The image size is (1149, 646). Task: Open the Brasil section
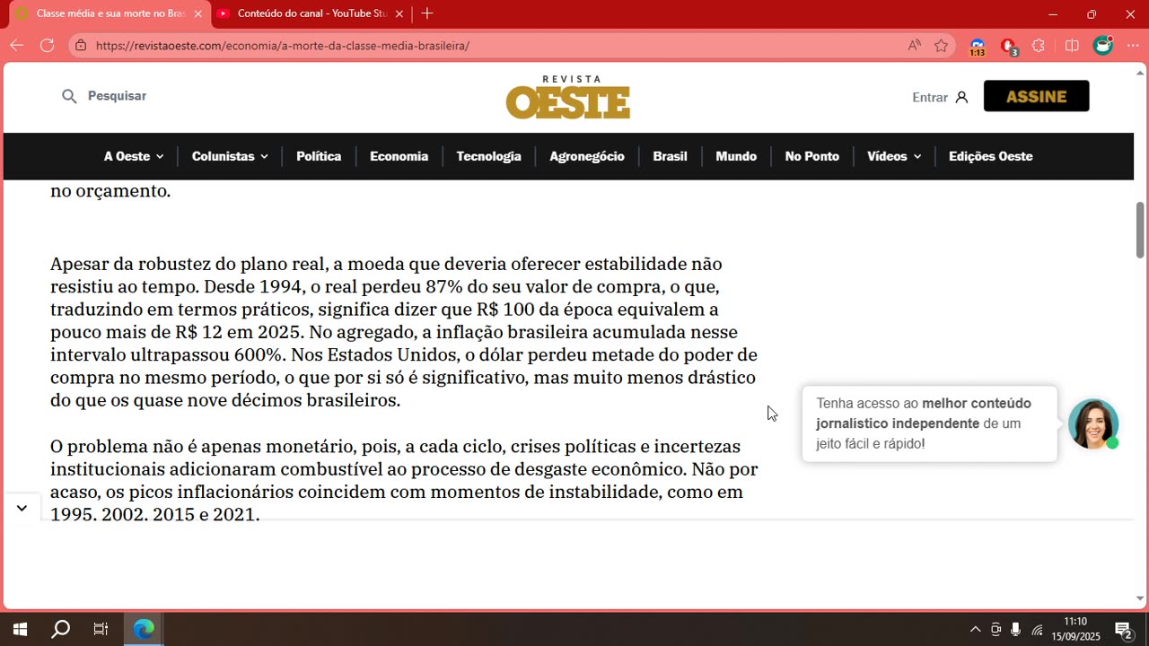pos(670,156)
